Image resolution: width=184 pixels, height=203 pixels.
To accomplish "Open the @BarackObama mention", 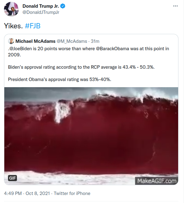I will (112, 49).
